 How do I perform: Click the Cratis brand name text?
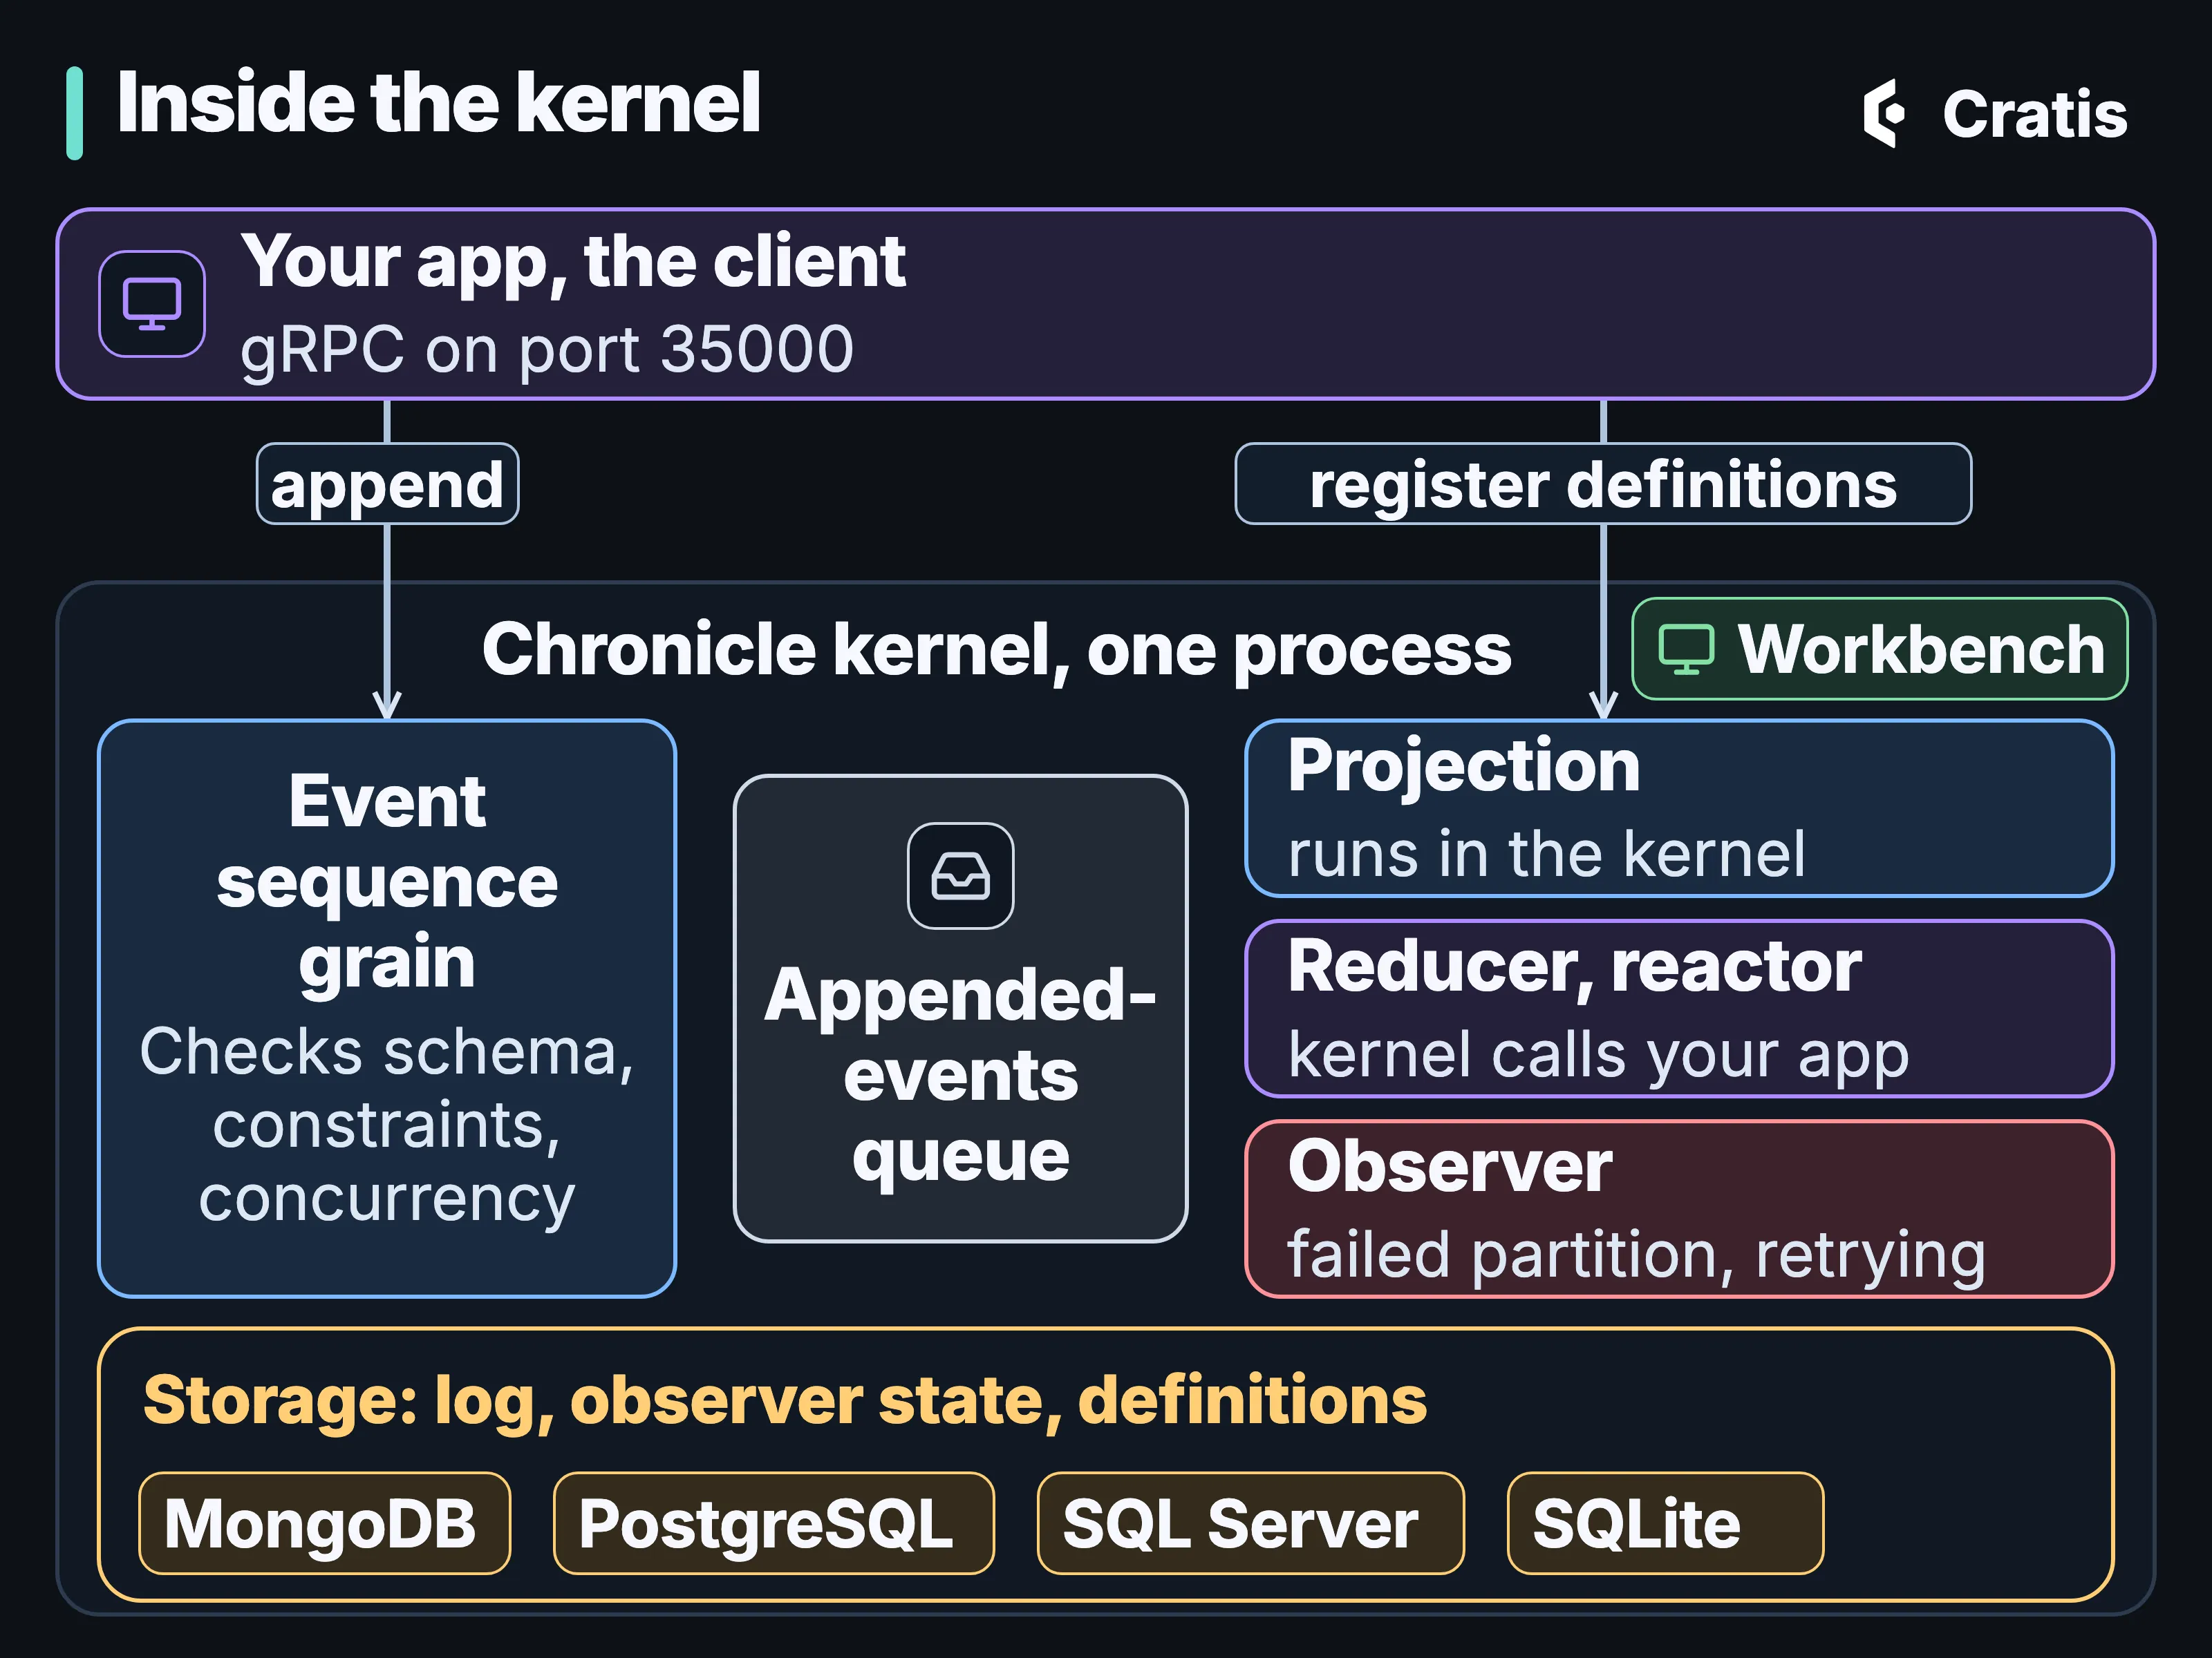click(x=2034, y=114)
